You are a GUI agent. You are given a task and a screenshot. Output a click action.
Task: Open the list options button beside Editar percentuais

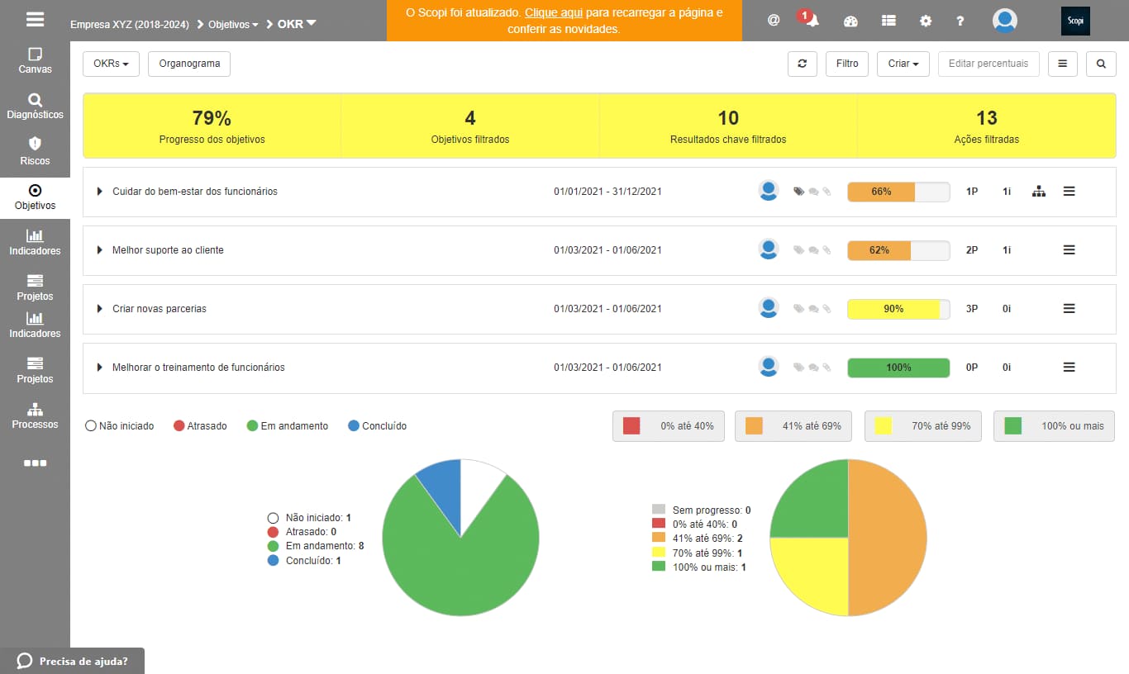(x=1063, y=64)
